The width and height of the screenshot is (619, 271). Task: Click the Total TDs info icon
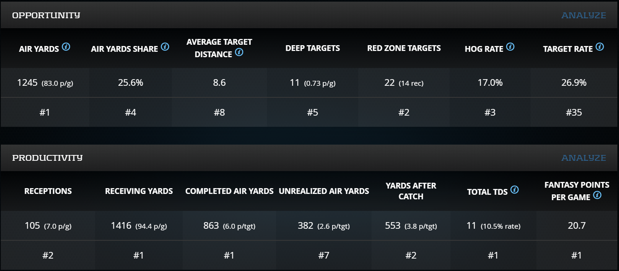(x=514, y=190)
